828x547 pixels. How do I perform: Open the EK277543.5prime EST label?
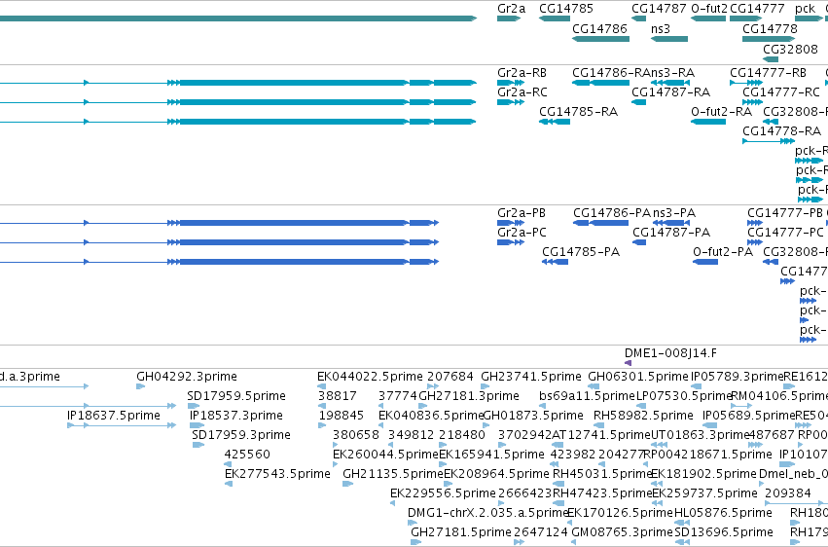click(277, 474)
